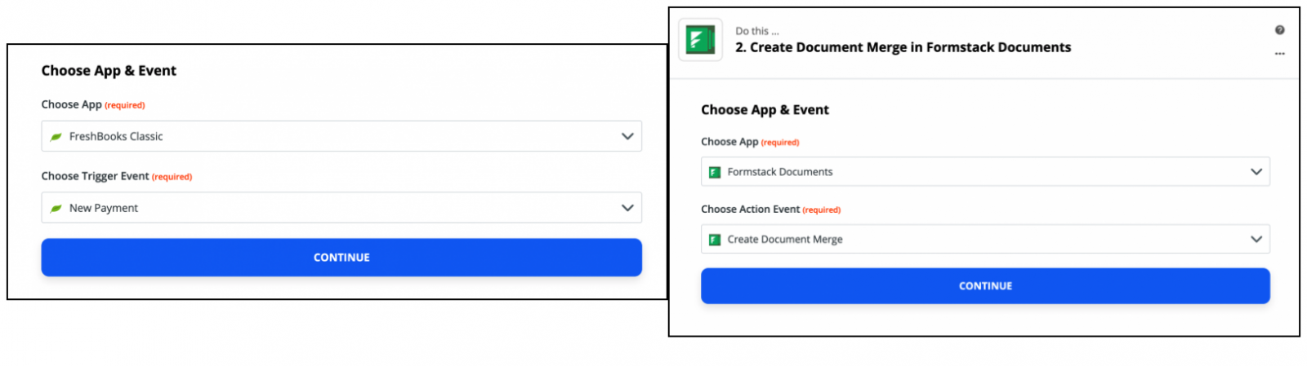Expand the chevron on Create Document Merge field
This screenshot has width=1307, height=366.
click(1256, 240)
